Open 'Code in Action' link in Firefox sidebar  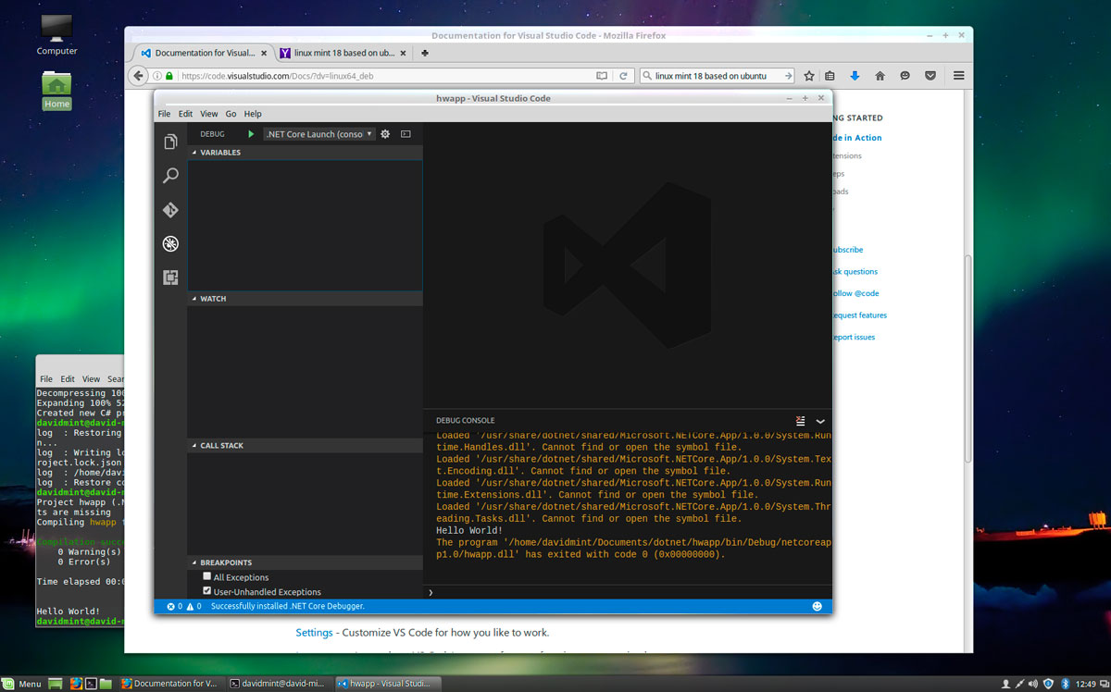[x=857, y=138]
